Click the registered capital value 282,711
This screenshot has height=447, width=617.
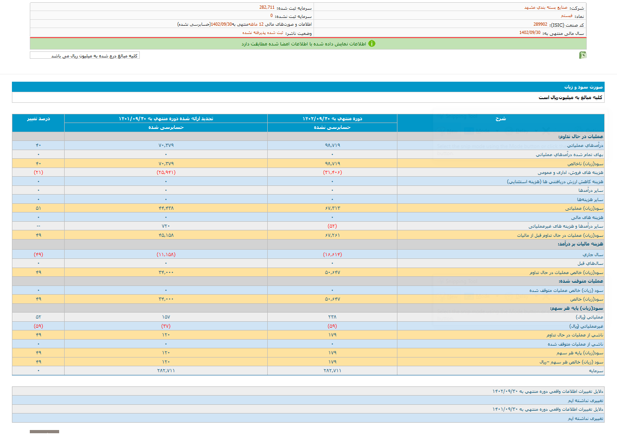pos(267,8)
